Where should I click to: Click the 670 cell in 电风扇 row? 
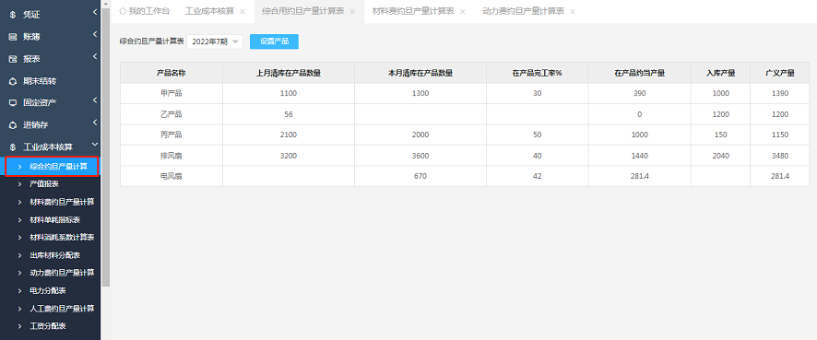pyautogui.click(x=420, y=176)
